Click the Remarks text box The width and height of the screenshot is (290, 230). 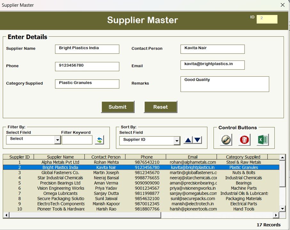pyautogui.click(x=224, y=84)
